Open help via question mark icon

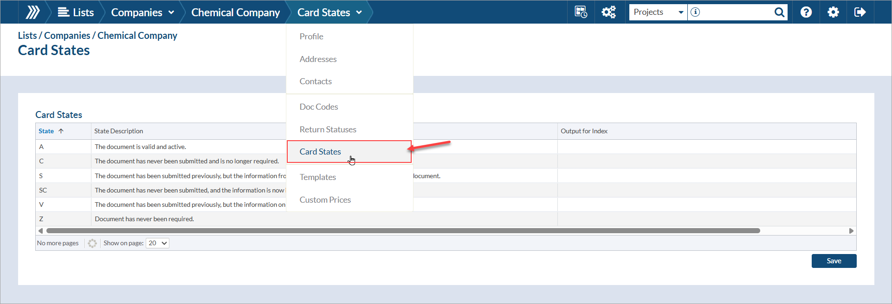[x=806, y=12]
